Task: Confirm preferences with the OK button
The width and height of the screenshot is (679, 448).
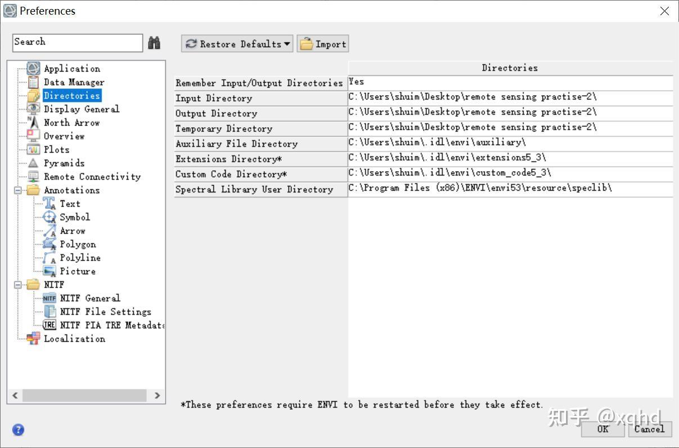Action: pyautogui.click(x=602, y=429)
